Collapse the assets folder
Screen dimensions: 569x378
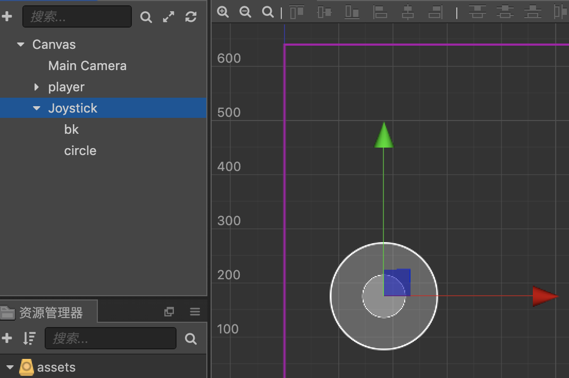10,367
